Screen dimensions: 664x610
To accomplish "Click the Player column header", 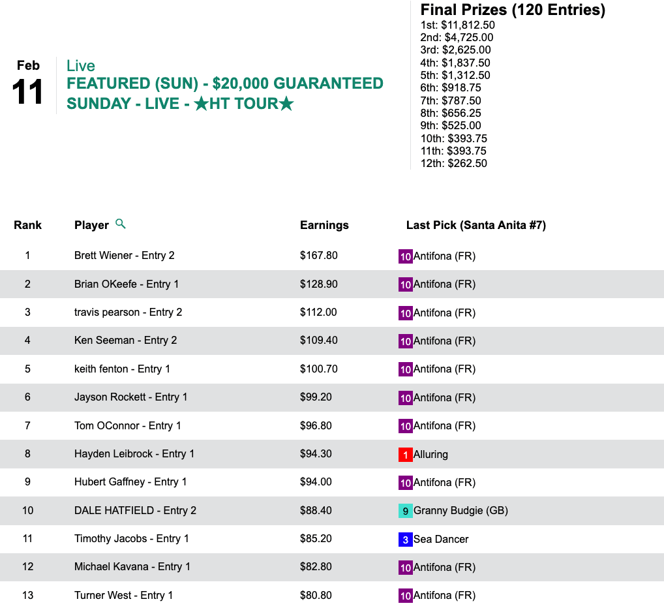I will (x=91, y=225).
